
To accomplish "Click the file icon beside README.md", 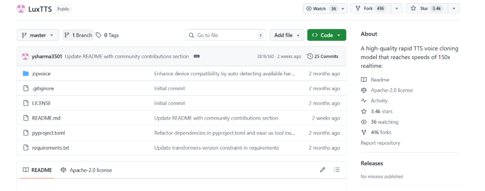I will point(26,118).
